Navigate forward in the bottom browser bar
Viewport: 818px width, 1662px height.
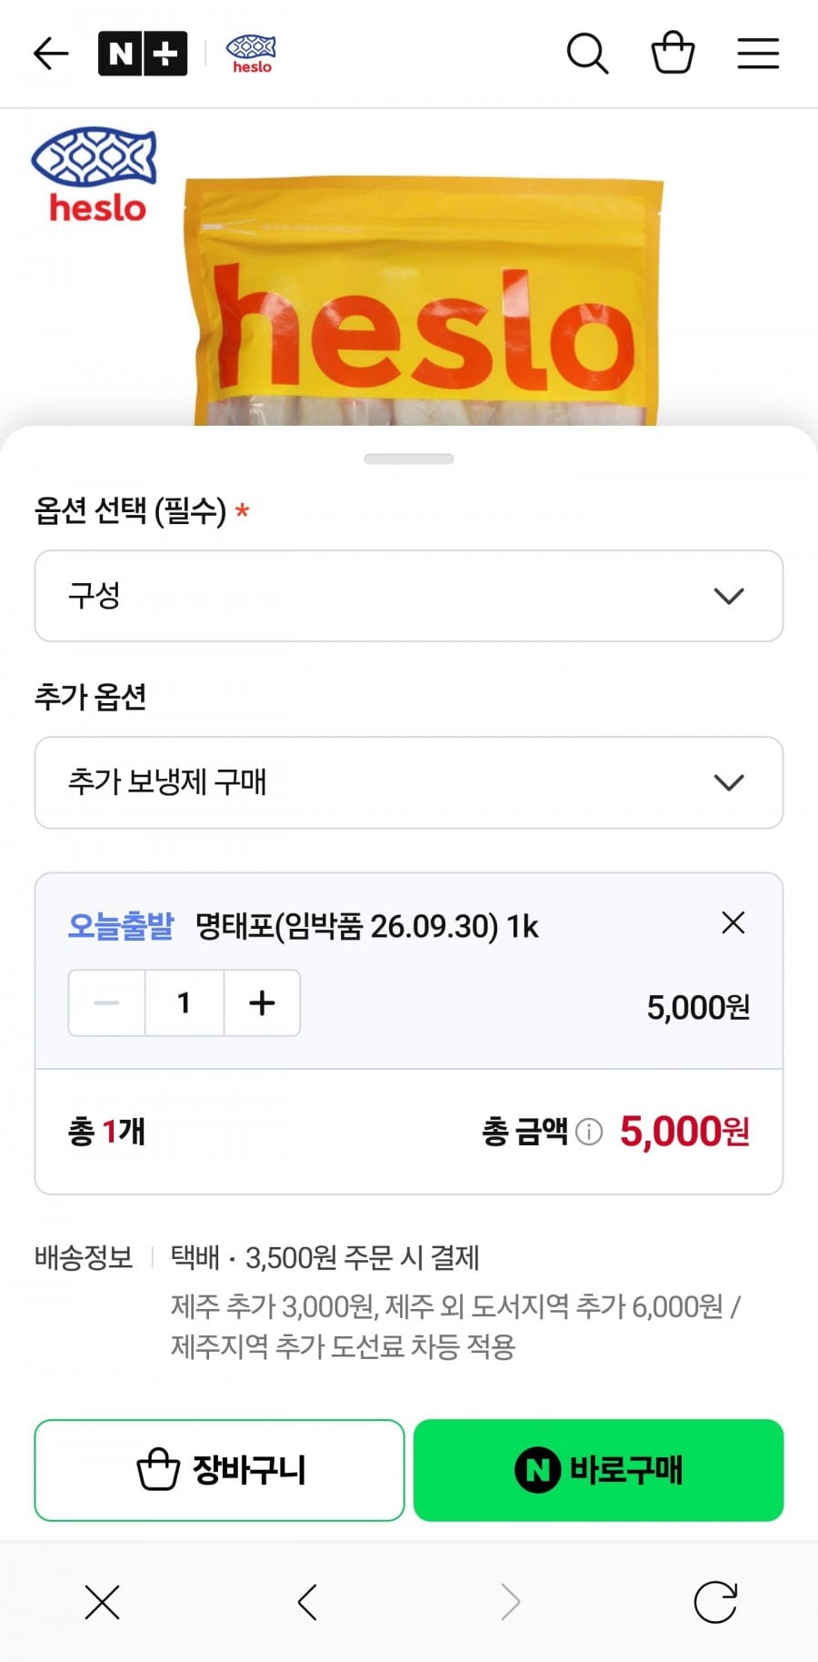click(x=511, y=1602)
